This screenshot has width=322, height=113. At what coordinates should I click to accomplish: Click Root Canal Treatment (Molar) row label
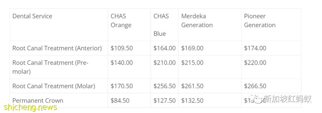(54, 86)
